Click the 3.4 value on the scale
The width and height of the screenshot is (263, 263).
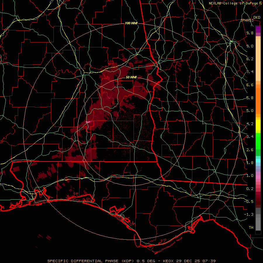(250, 137)
